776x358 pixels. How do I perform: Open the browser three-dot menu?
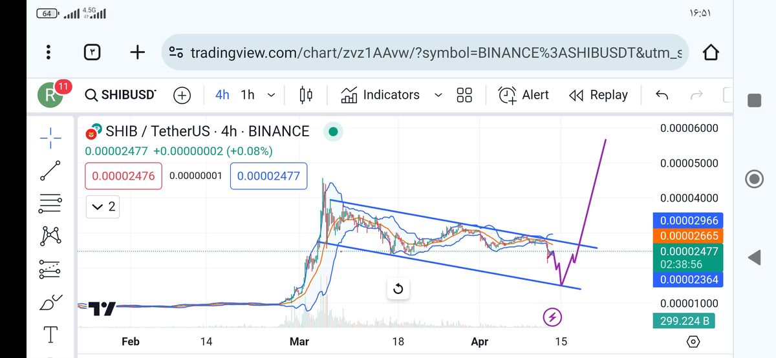pyautogui.click(x=48, y=52)
